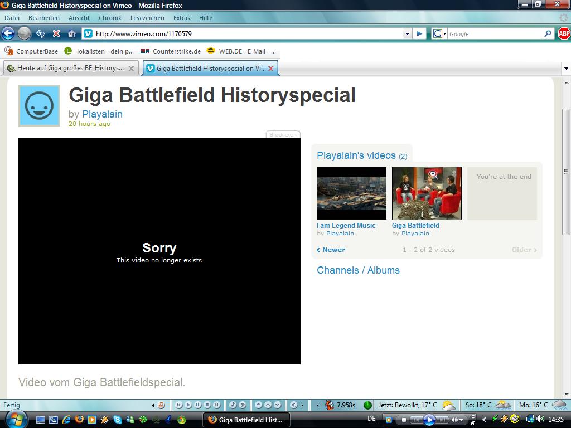Open the Lesezeichen menu

click(147, 18)
